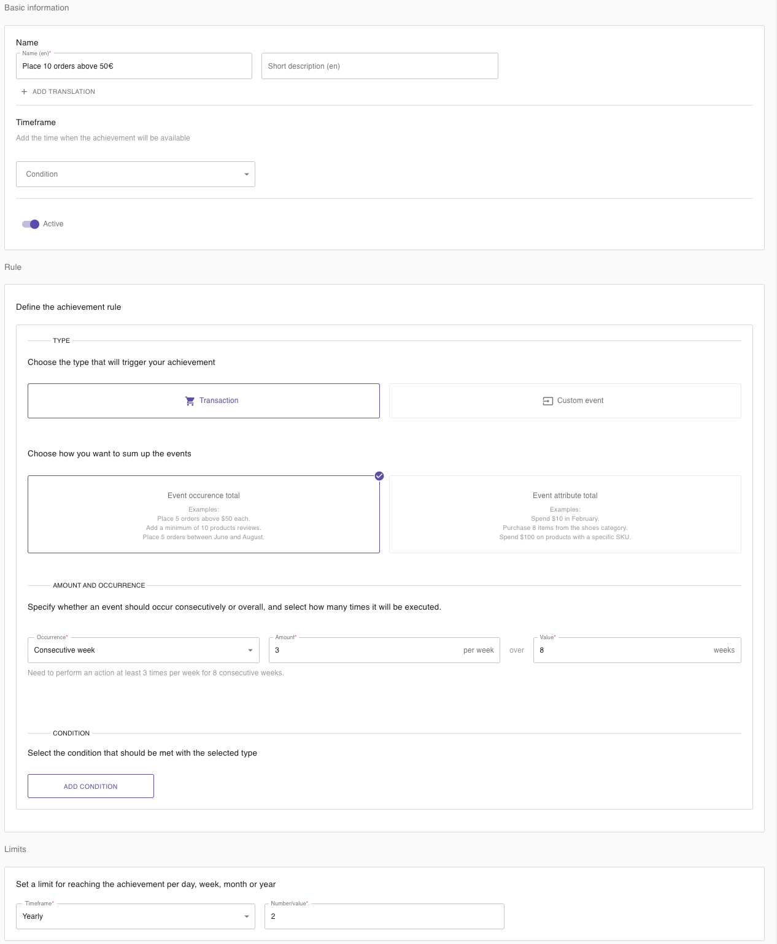Image resolution: width=777 pixels, height=944 pixels.
Task: Click the plus icon beside Add Translation
Action: [24, 91]
